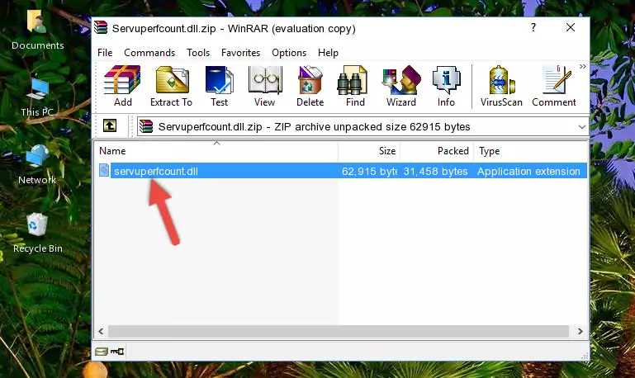Open the Commands menu
Image resolution: width=635 pixels, height=378 pixels.
point(149,53)
